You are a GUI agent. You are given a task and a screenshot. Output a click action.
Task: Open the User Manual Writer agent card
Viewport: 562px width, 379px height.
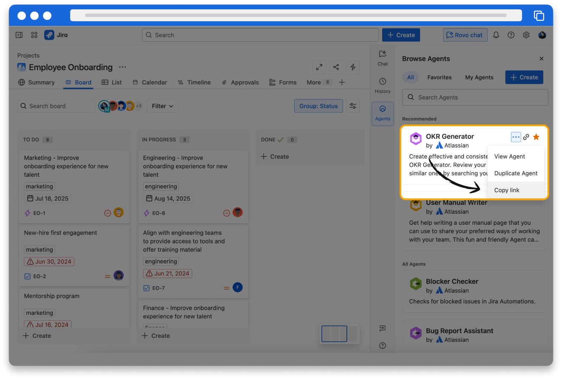475,222
